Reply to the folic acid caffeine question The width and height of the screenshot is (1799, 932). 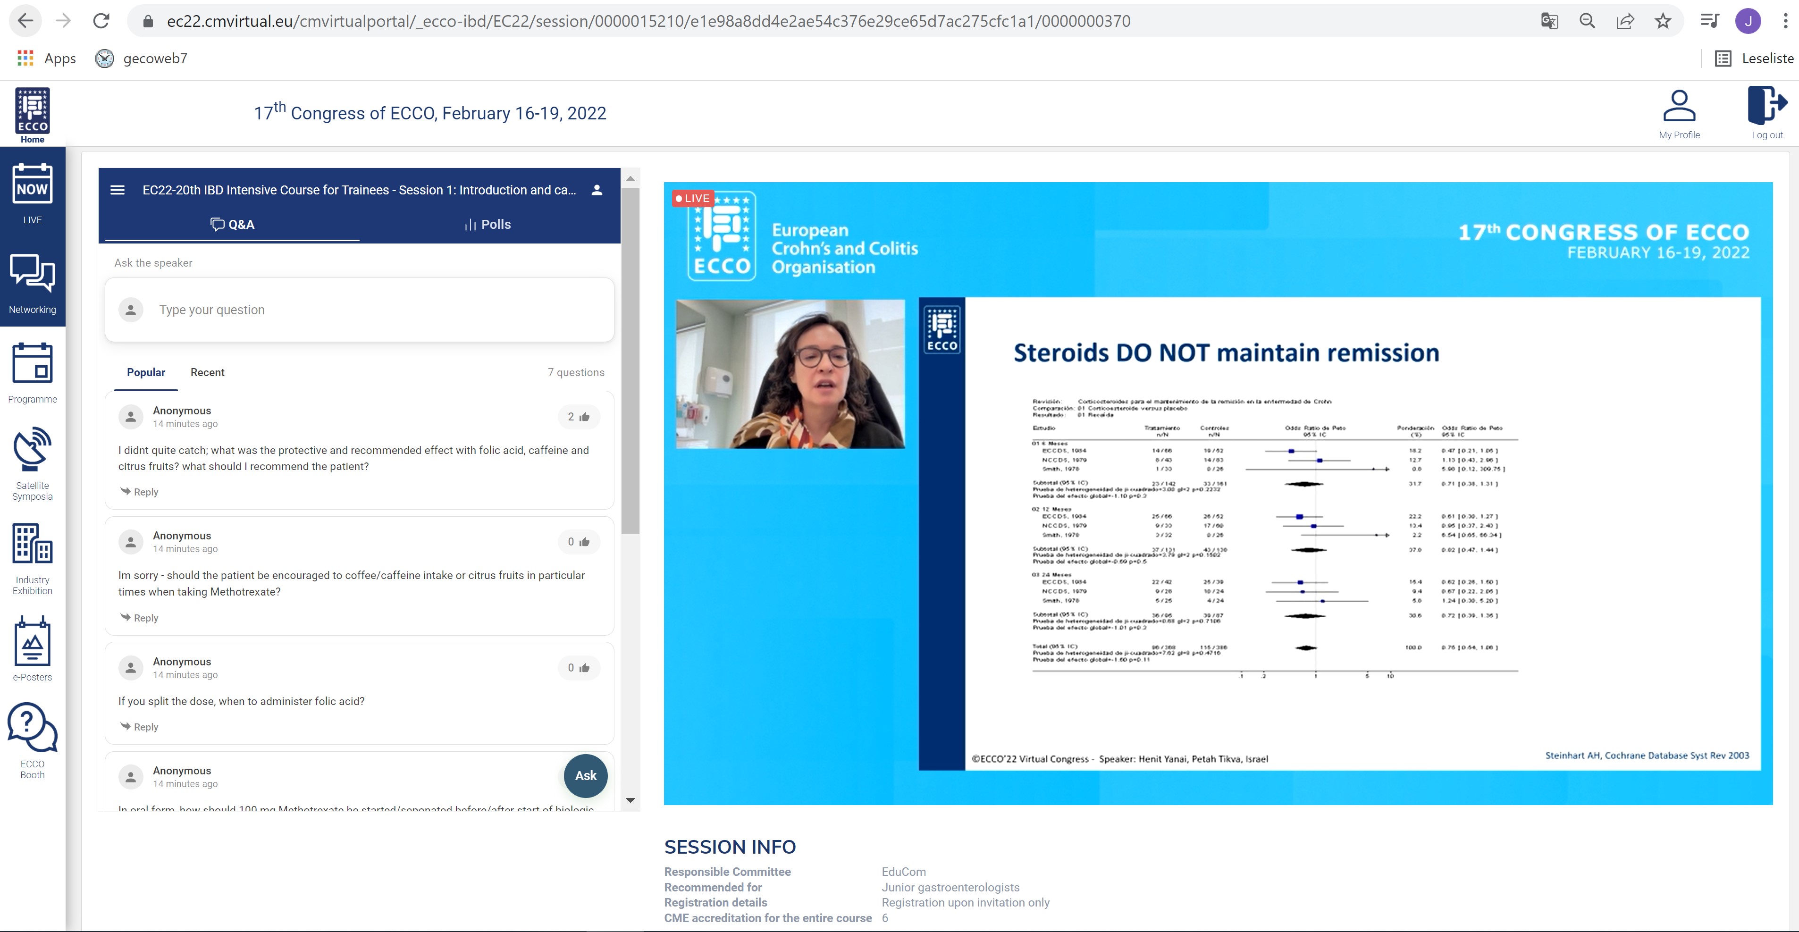coord(139,491)
